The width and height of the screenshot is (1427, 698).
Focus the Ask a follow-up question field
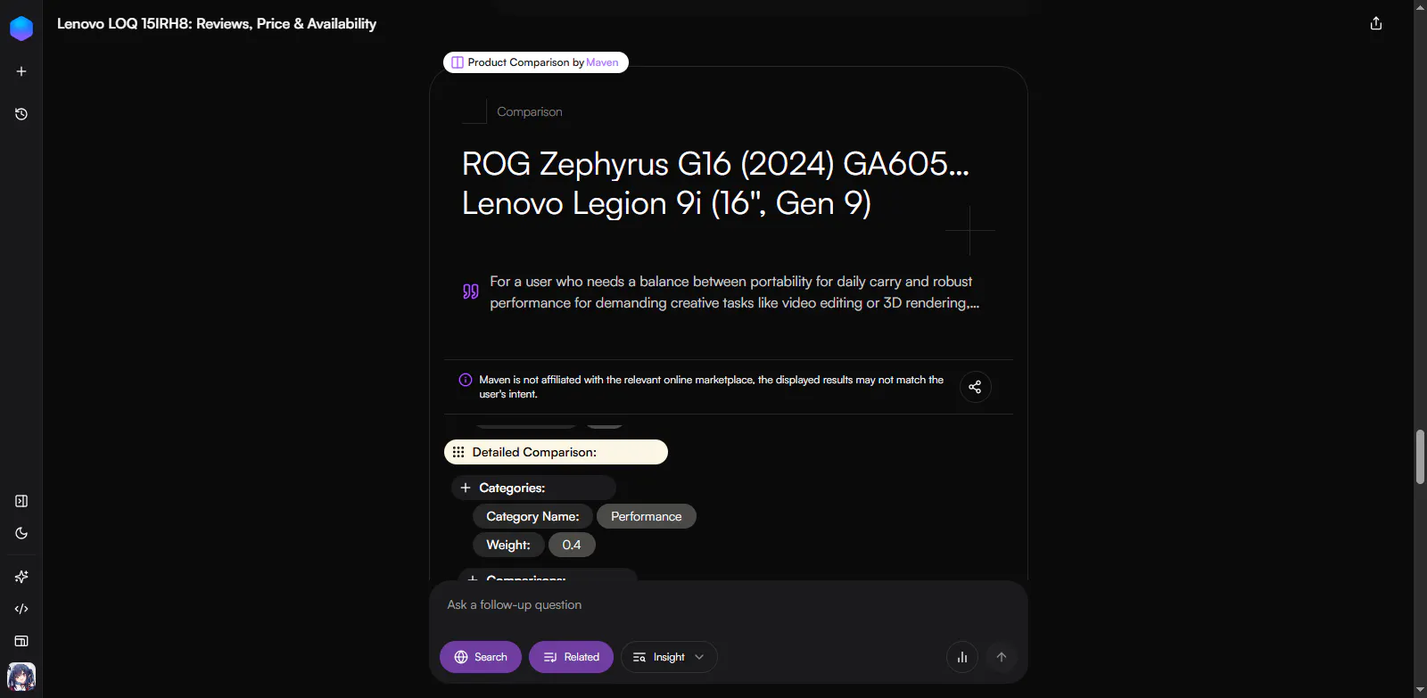click(729, 605)
